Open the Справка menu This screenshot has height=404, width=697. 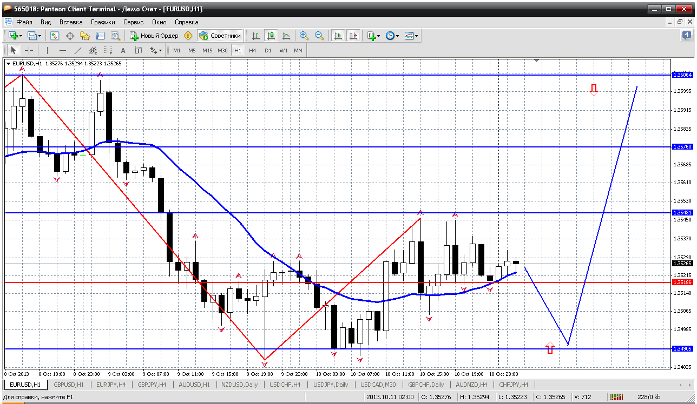point(187,22)
